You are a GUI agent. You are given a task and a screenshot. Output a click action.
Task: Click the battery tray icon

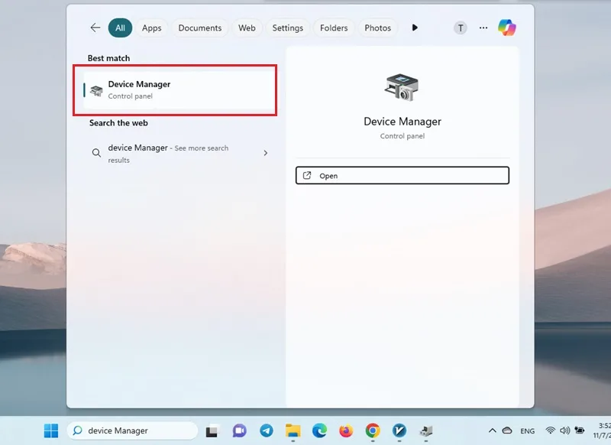coord(580,430)
